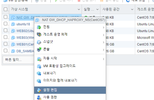Viewport: 154px width, 100px height.
Task: Open the 스냅샷 snapshot submenu
Action: tap(70, 42)
